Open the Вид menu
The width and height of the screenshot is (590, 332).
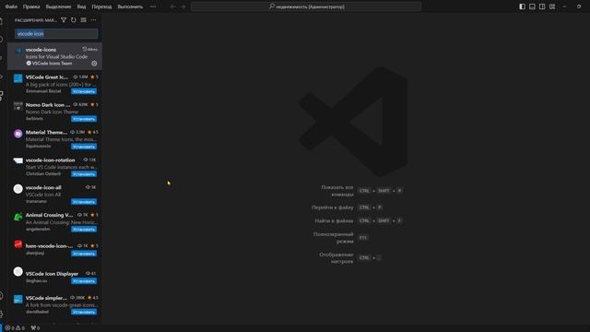point(81,6)
